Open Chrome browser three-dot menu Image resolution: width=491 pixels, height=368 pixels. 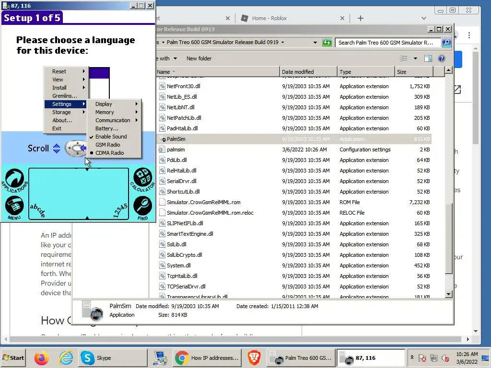[469, 35]
